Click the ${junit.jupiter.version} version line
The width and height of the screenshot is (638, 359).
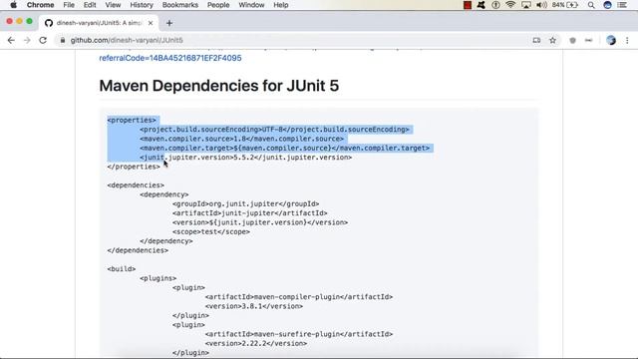tap(260, 222)
